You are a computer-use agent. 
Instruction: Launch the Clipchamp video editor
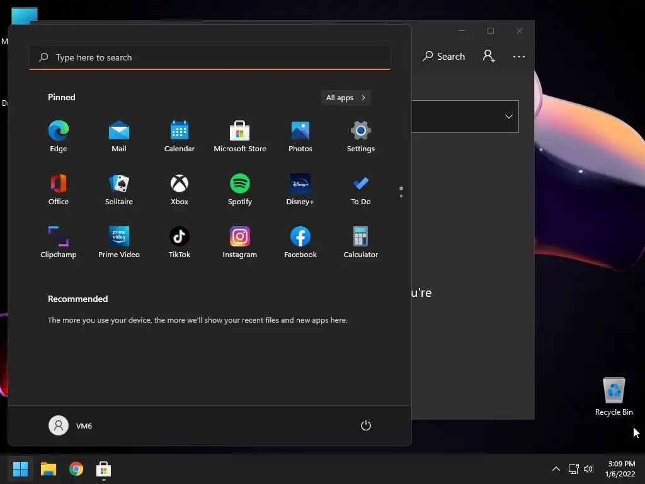[59, 243]
